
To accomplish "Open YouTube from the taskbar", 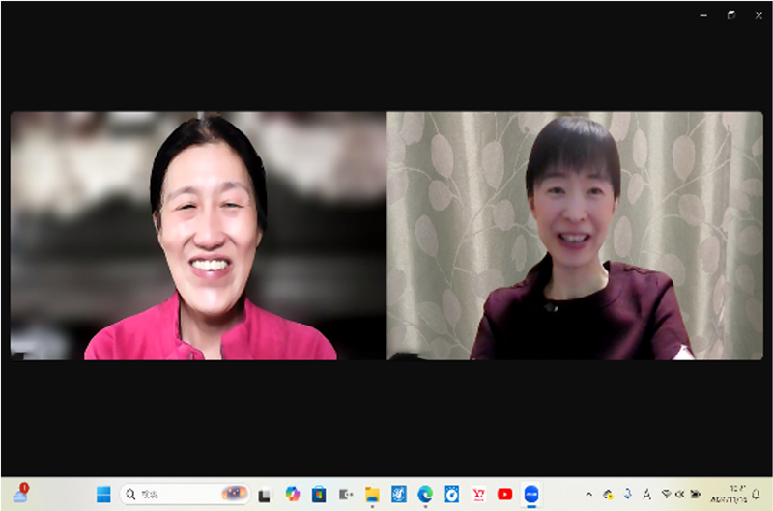I will [x=504, y=495].
